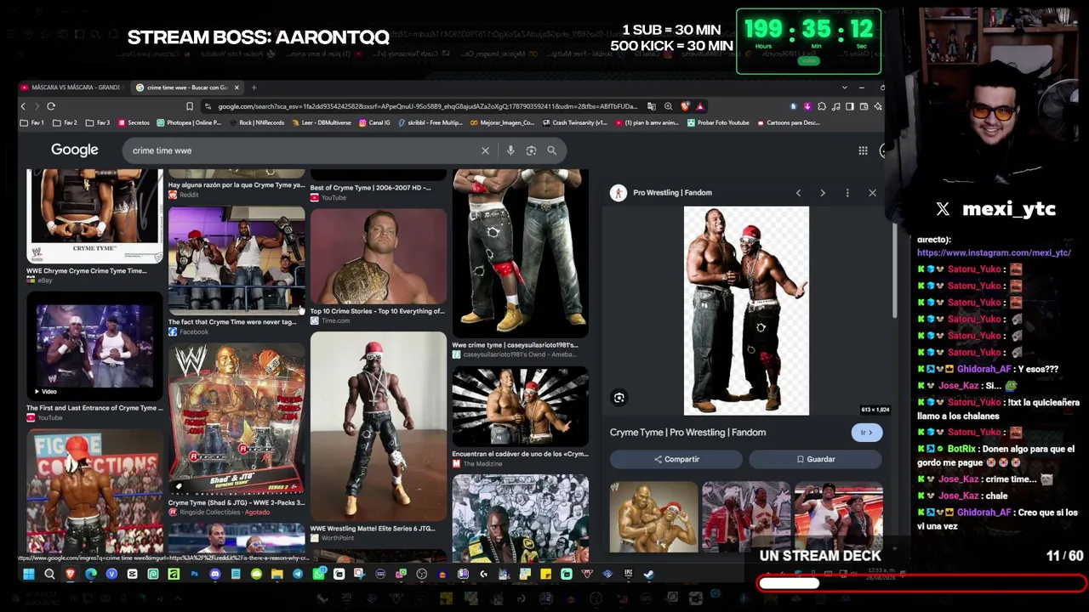Open the Fav 3 bookmarks folder
1089x612 pixels.
pos(98,122)
